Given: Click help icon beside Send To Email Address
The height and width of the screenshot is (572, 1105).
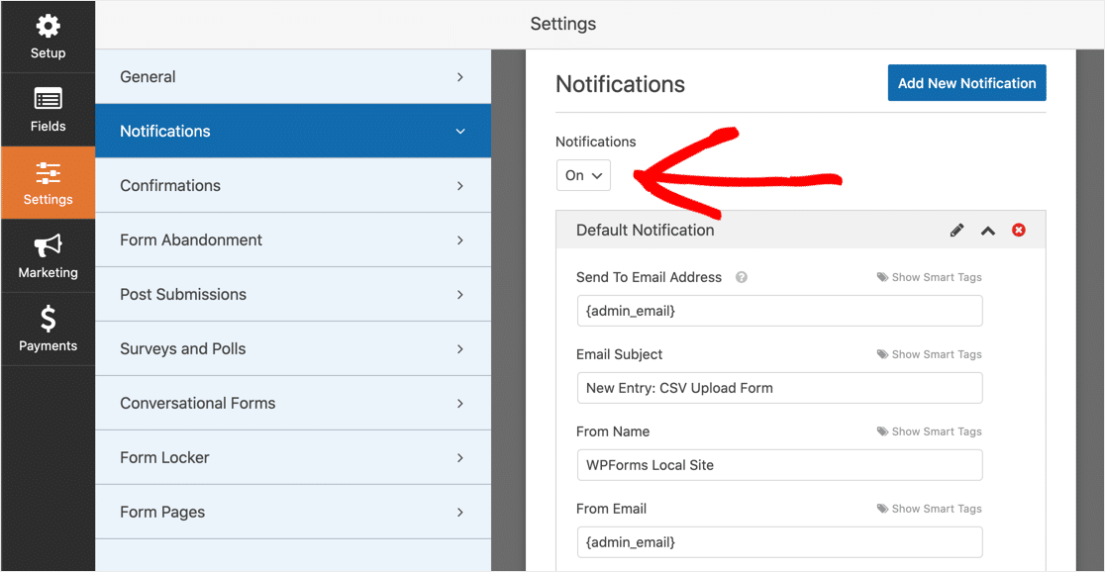Looking at the screenshot, I should click(742, 277).
